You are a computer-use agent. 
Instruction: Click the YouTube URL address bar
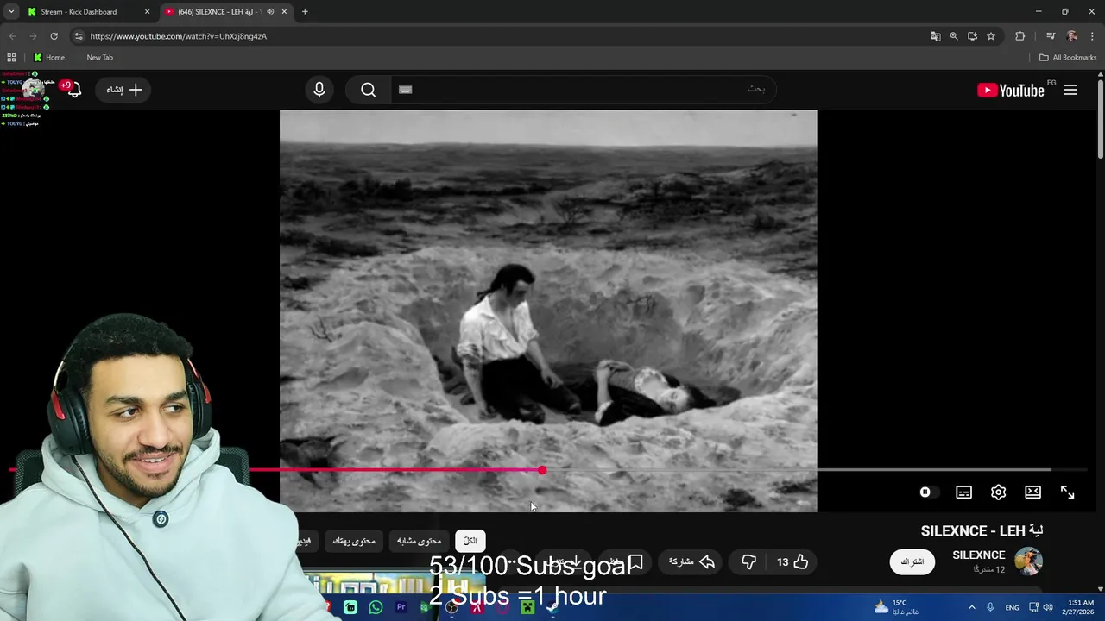point(501,36)
